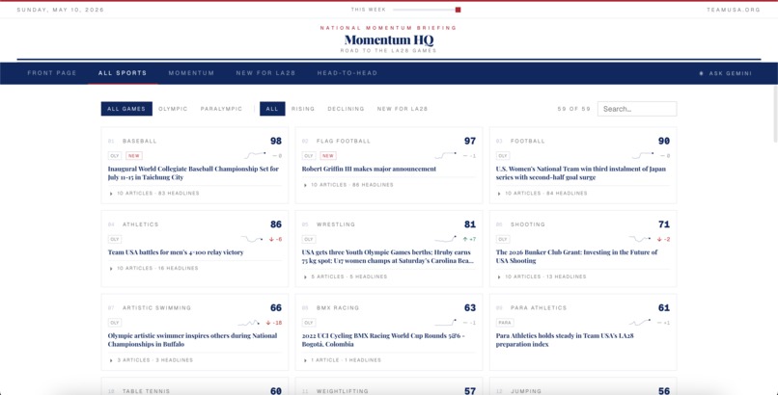Click the NEW badge on Baseball card
Screen dimensions: 778x395
[133, 156]
